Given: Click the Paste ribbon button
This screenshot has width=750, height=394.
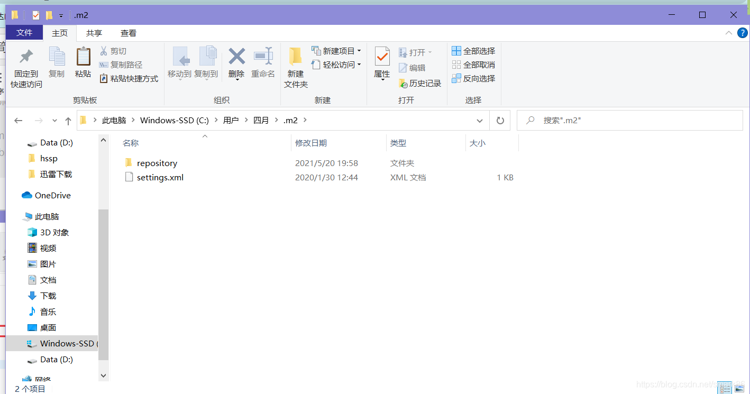Looking at the screenshot, I should point(83,62).
